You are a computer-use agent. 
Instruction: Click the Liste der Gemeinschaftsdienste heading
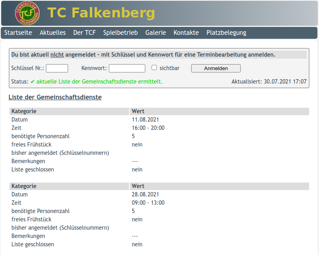(x=55, y=97)
